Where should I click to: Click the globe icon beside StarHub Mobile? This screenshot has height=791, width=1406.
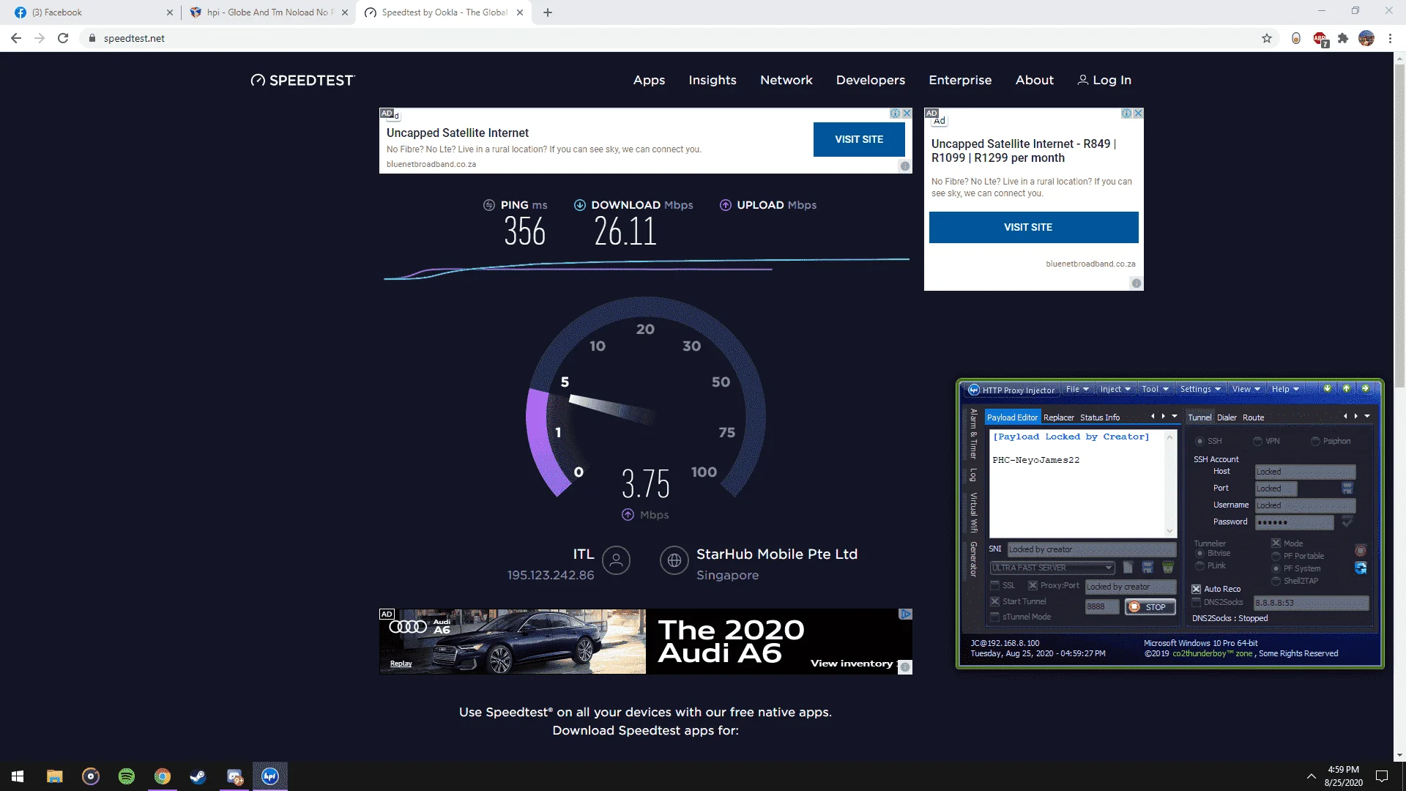pos(674,561)
